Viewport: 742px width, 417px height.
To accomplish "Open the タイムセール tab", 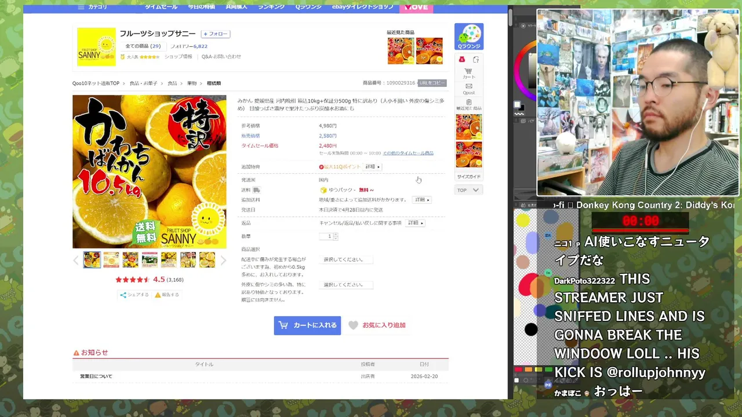I will pos(161,7).
